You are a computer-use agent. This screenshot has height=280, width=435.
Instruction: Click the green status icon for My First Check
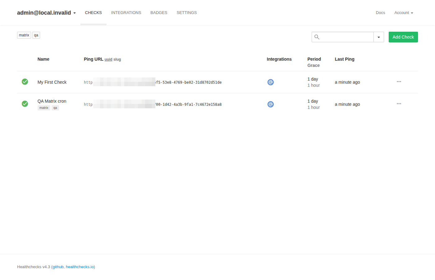click(25, 82)
